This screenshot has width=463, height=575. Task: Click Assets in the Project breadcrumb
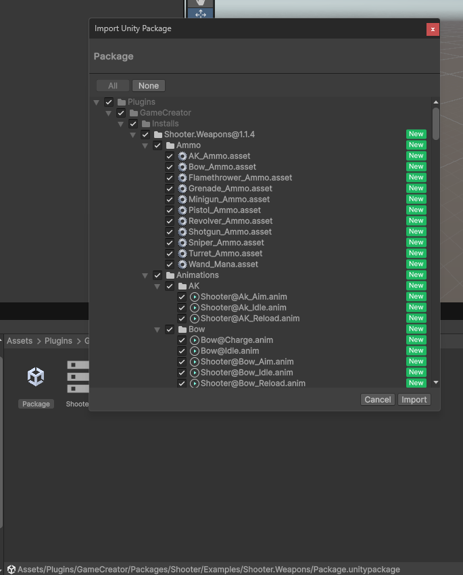coord(20,341)
